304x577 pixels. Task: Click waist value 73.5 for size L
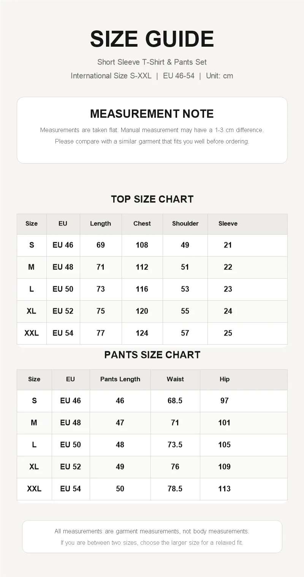[175, 445]
